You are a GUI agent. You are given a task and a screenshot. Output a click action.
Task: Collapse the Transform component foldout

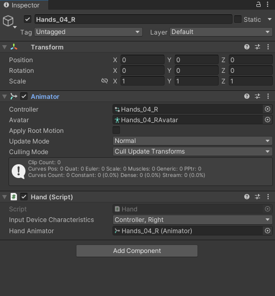[x=5, y=47]
